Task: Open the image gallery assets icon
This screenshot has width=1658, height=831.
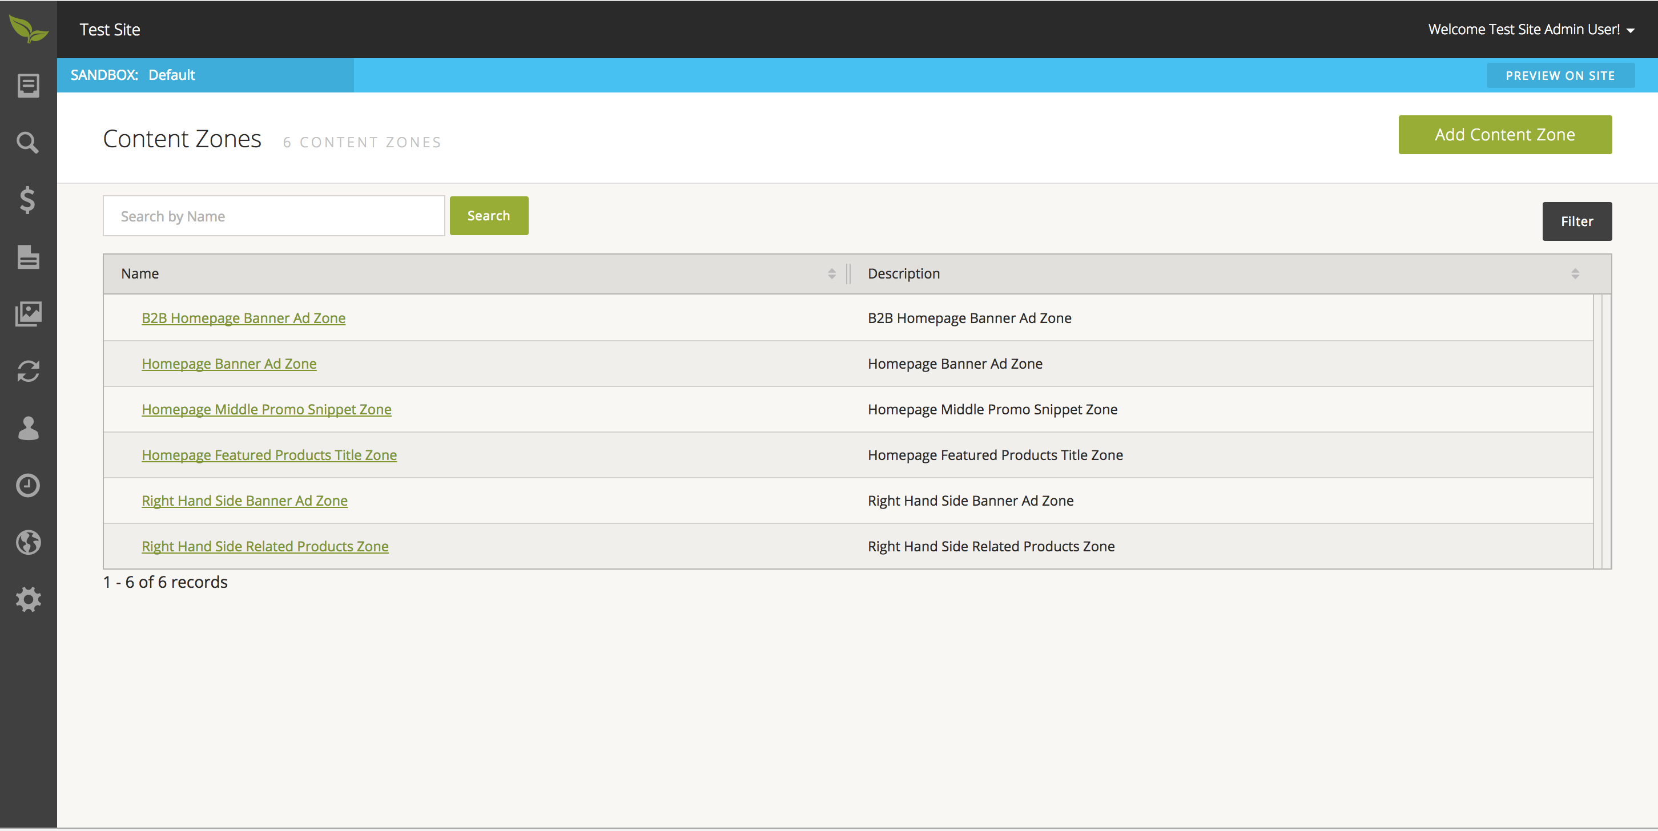Action: 29,314
